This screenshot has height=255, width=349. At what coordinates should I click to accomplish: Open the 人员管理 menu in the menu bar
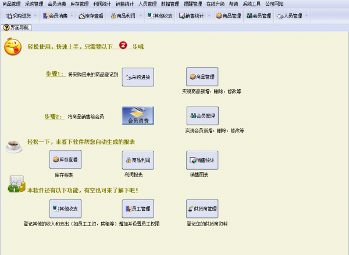[x=147, y=4]
